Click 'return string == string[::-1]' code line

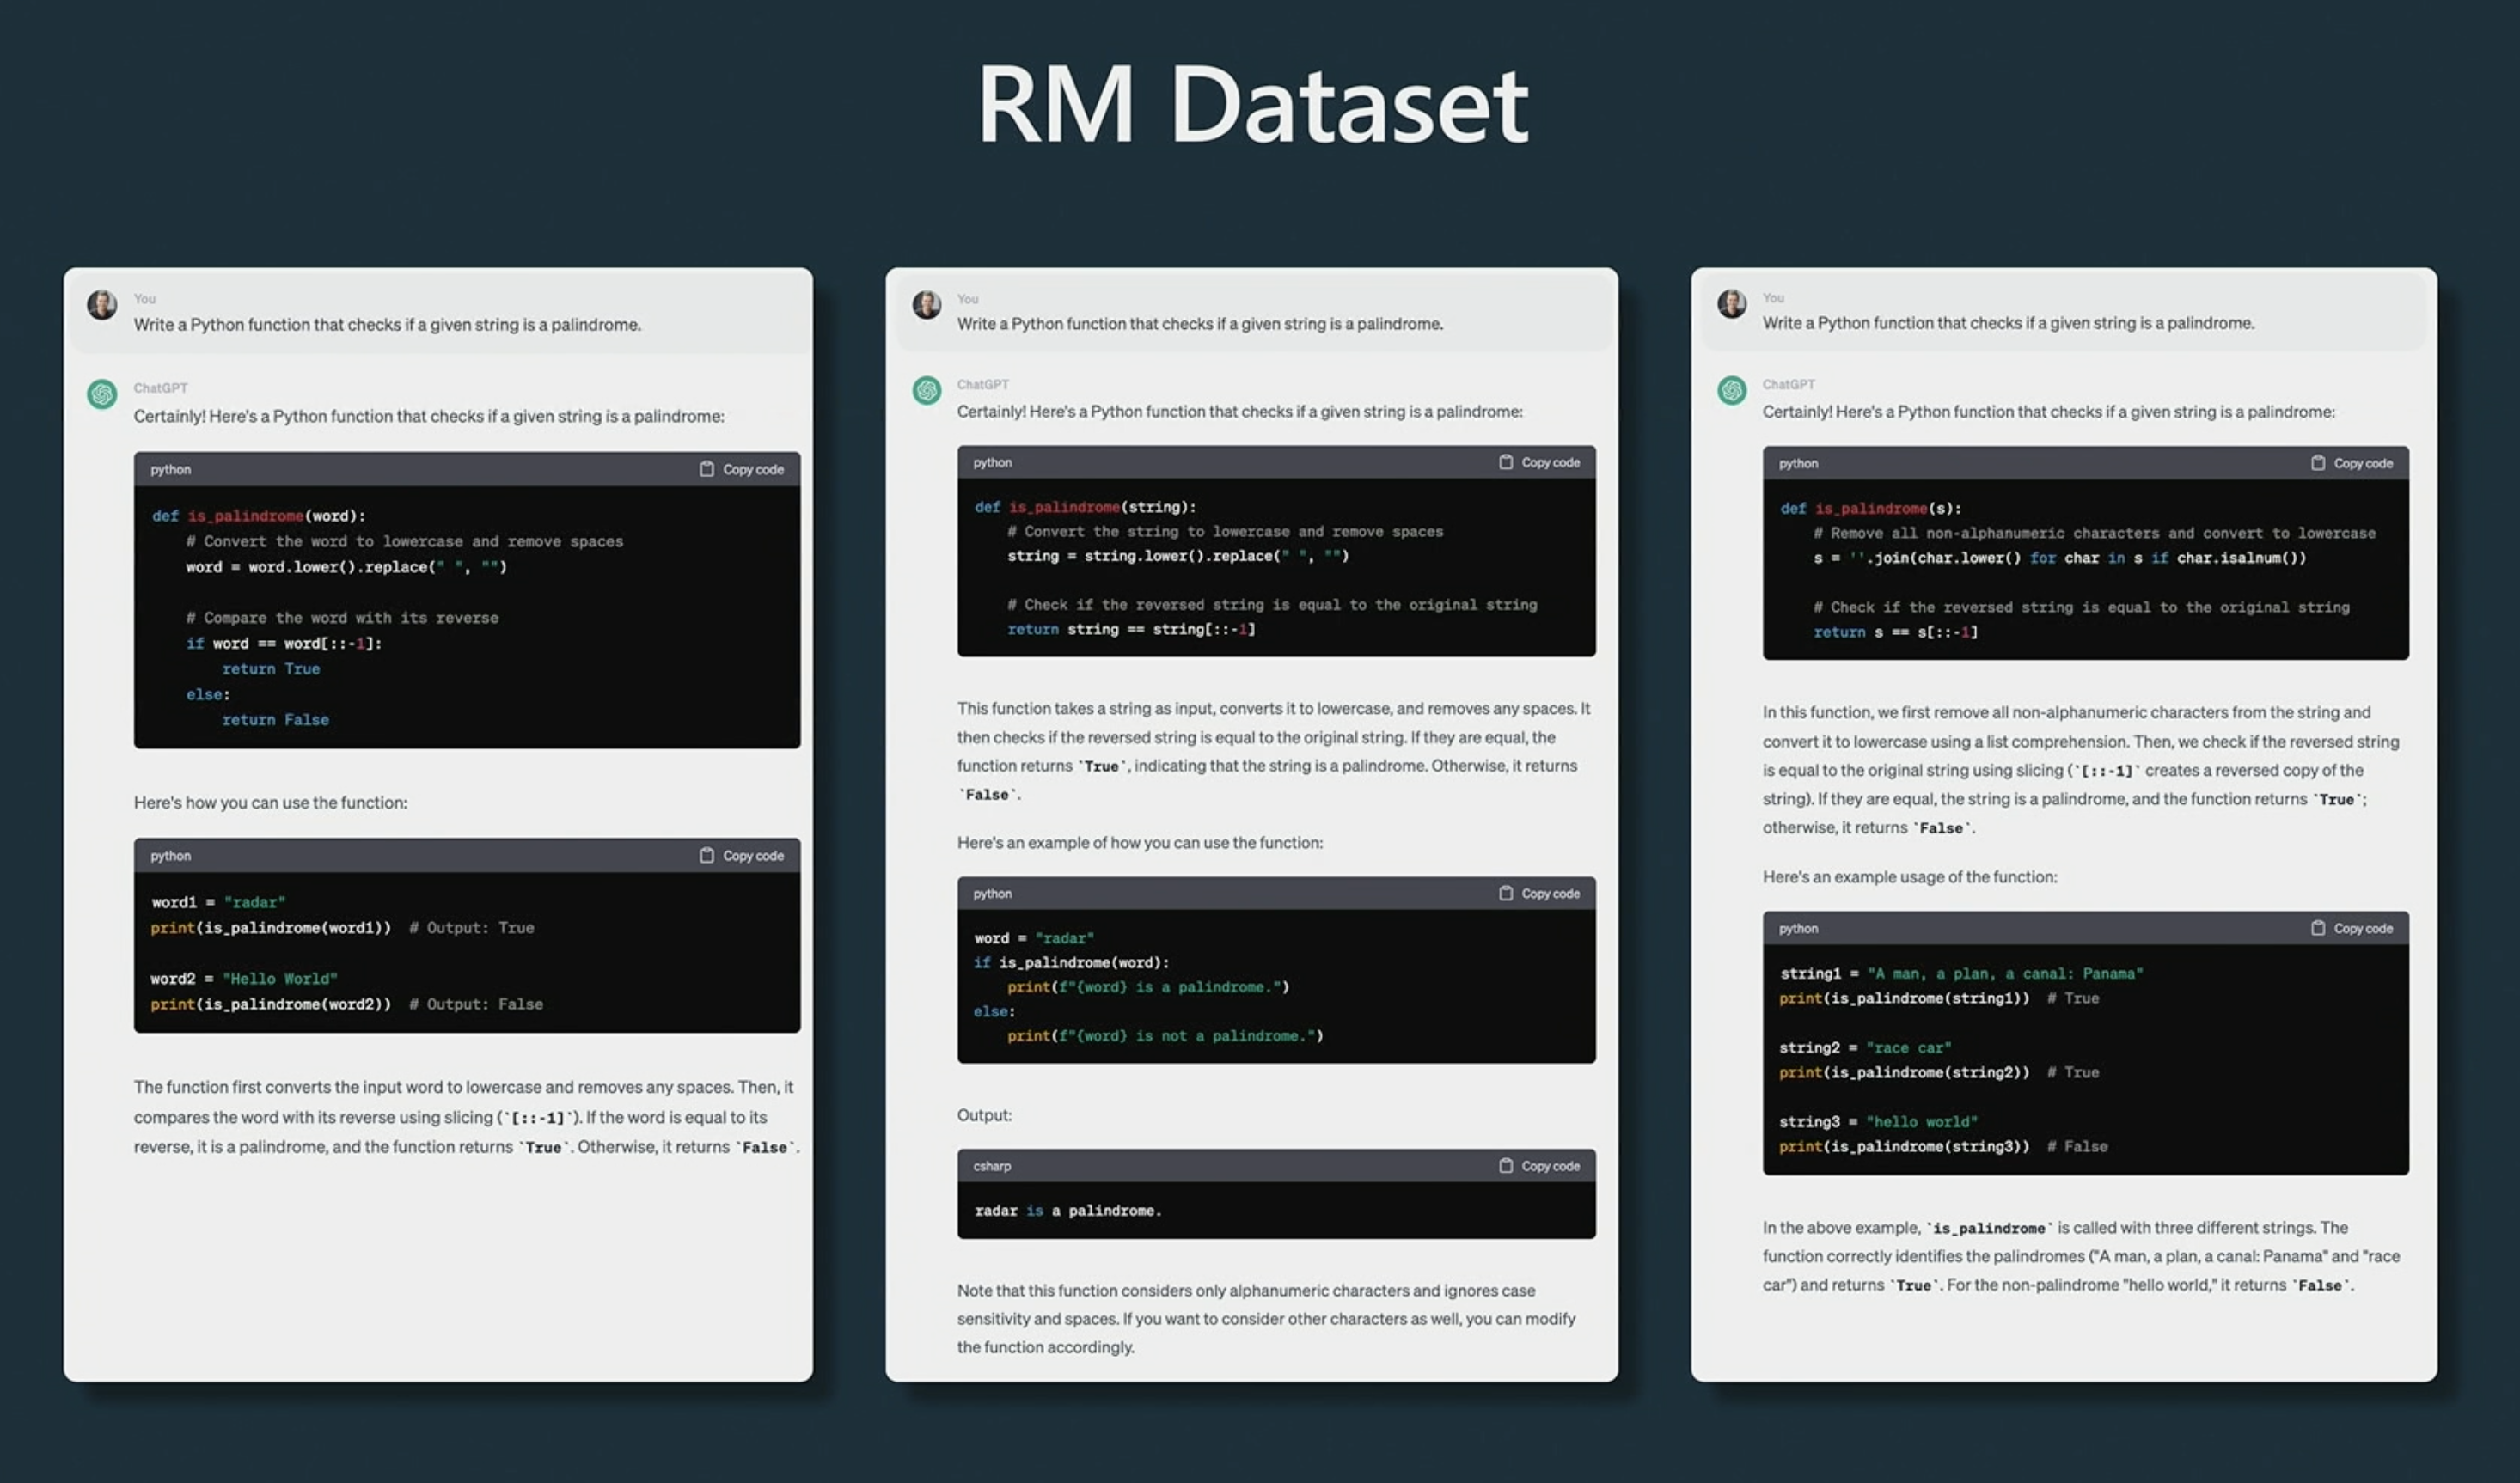tap(1131, 629)
